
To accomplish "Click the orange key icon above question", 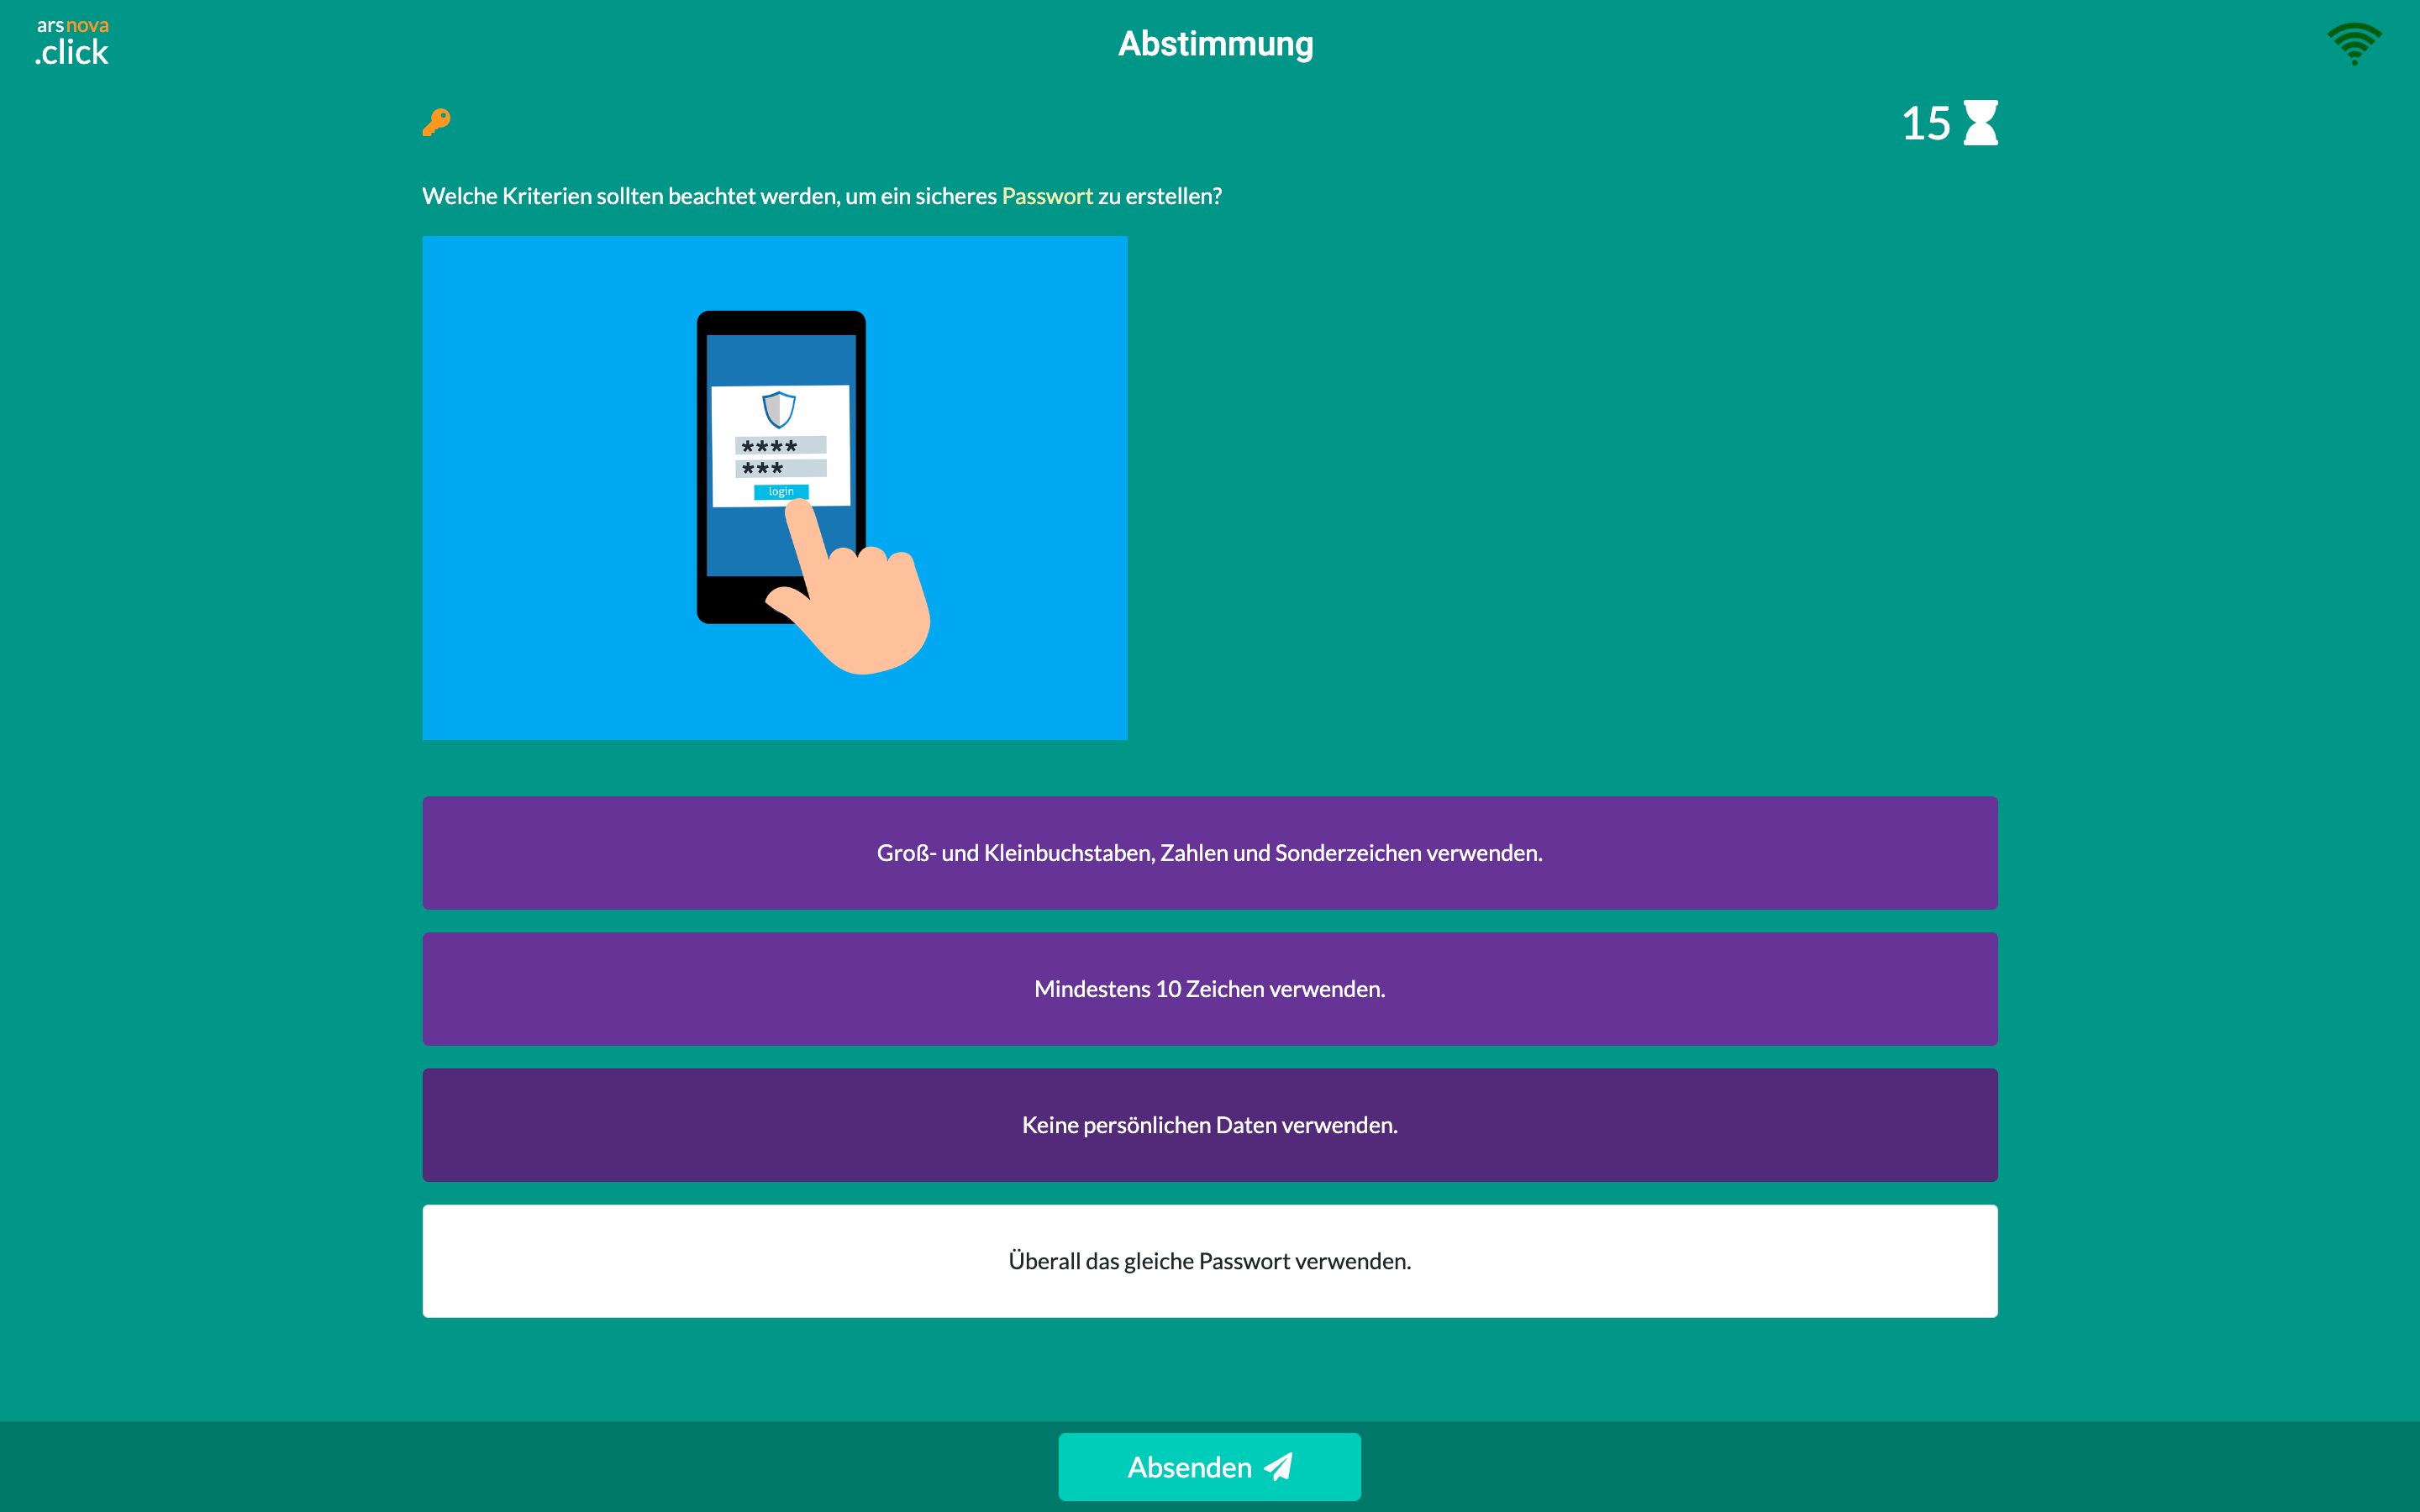I will click(436, 122).
